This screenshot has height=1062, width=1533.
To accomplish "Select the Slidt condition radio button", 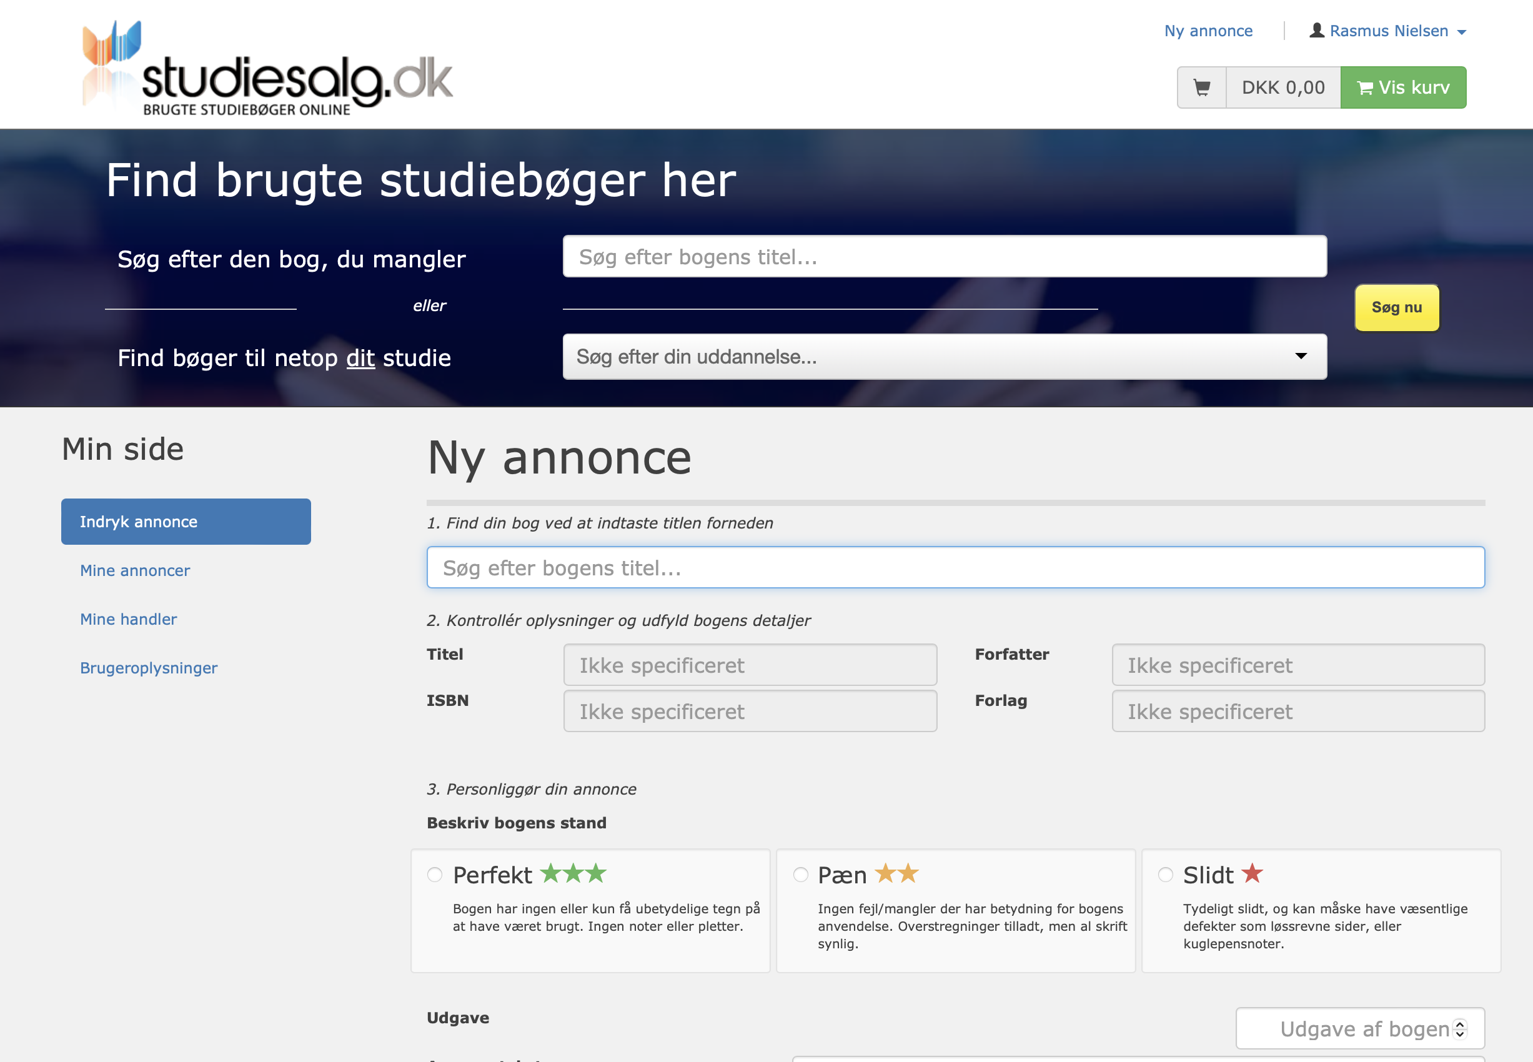I will (1165, 875).
